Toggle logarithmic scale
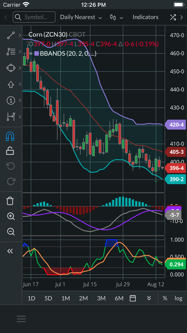187x333 pixels. tap(178, 298)
